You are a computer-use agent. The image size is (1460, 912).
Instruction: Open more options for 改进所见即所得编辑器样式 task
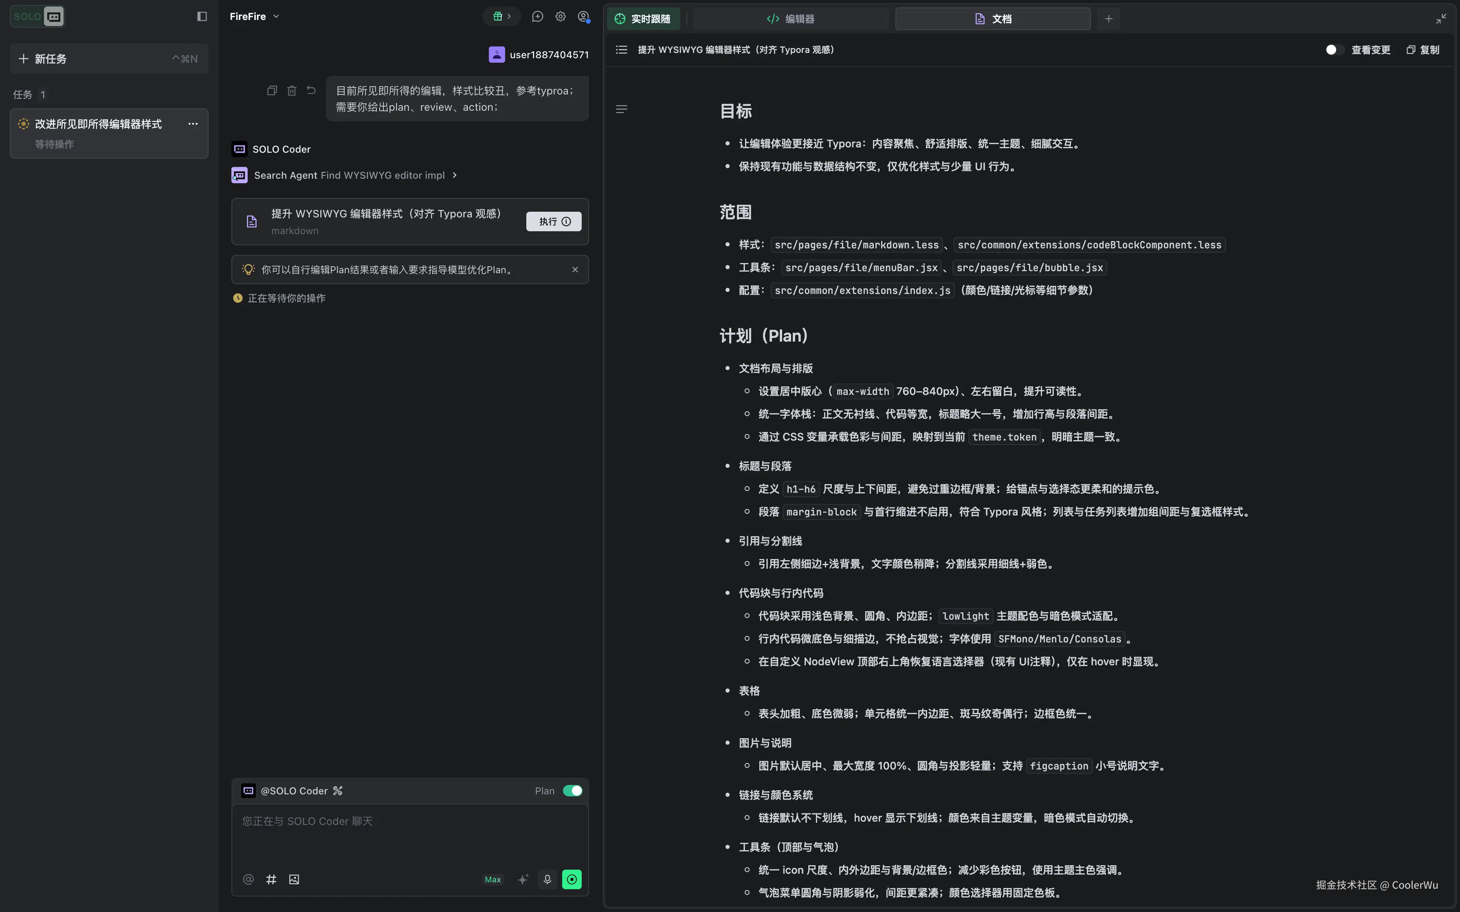[x=193, y=124]
